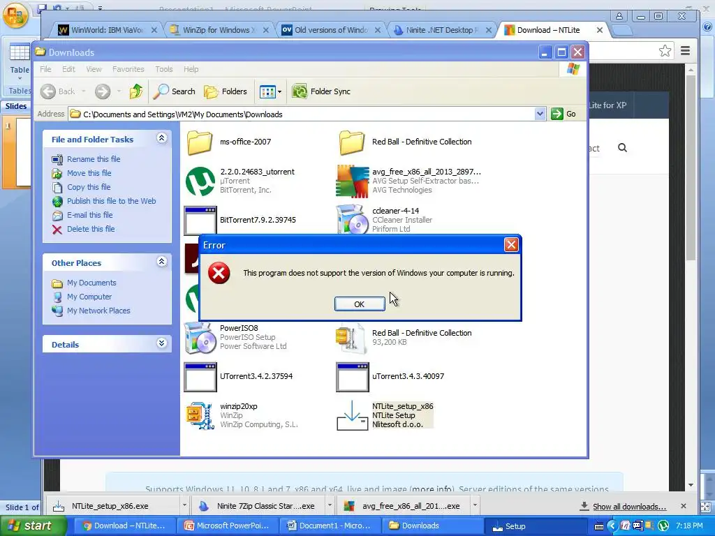Click the search magnifier on NTLite page
This screenshot has width=715, height=536.
pyautogui.click(x=622, y=148)
